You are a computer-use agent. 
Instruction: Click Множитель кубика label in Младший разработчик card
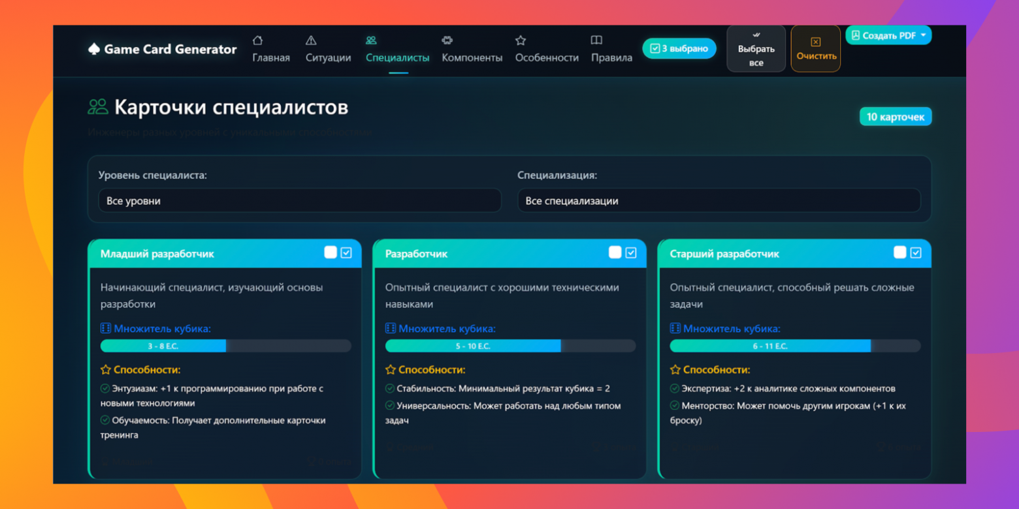pos(163,329)
